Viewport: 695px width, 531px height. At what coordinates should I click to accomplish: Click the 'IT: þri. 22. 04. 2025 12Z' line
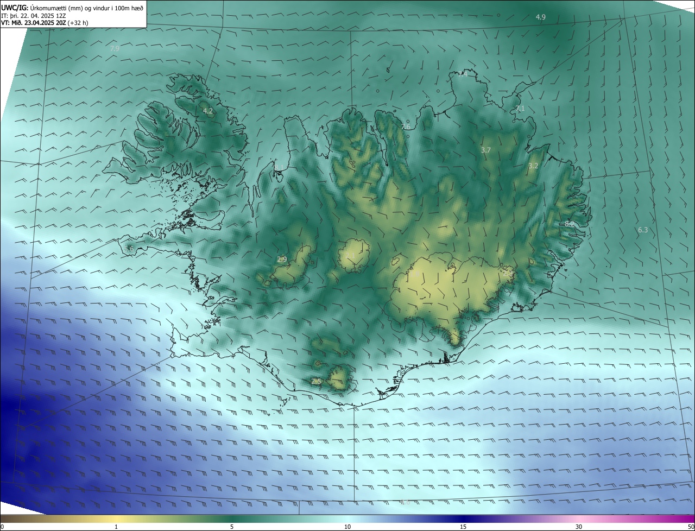click(x=34, y=15)
